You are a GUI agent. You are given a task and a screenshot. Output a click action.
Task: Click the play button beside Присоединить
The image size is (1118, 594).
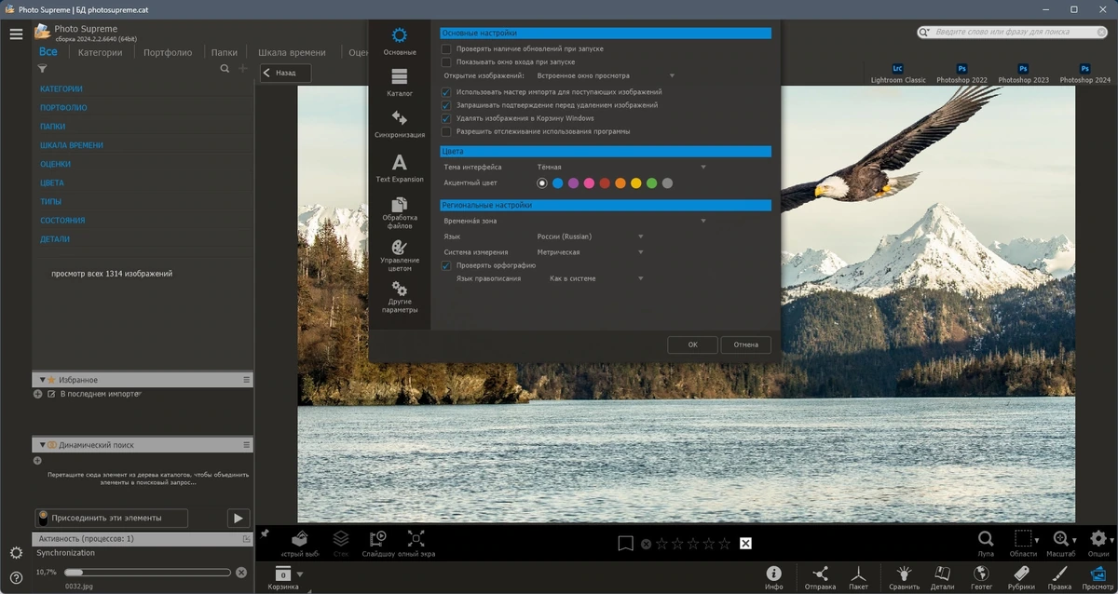[239, 519]
